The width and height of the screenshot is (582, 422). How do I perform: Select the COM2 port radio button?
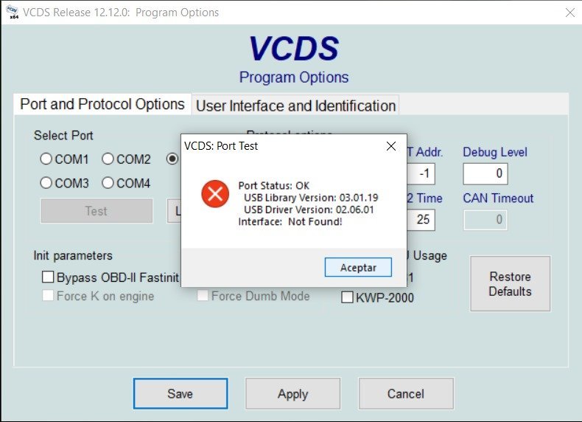click(108, 159)
